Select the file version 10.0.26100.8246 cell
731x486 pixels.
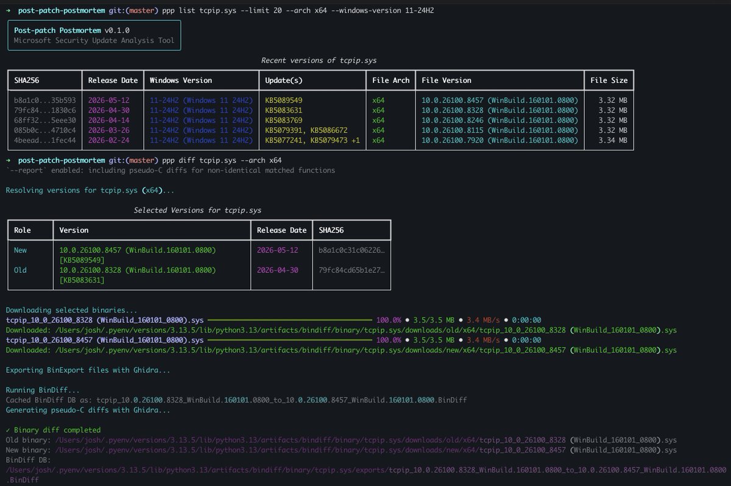click(500, 120)
